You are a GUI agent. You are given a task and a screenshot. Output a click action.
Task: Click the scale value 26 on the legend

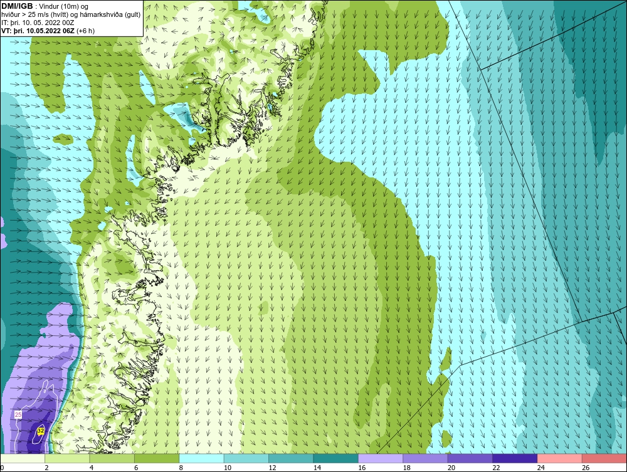[x=586, y=468]
